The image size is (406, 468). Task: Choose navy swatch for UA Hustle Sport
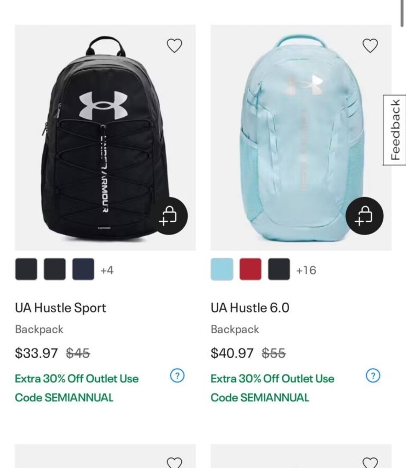point(83,269)
